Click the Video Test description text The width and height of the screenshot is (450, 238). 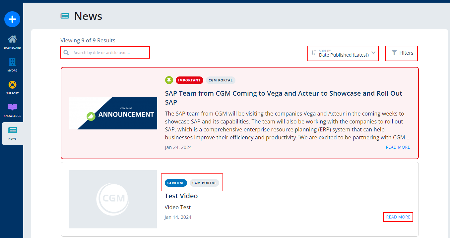click(178, 207)
